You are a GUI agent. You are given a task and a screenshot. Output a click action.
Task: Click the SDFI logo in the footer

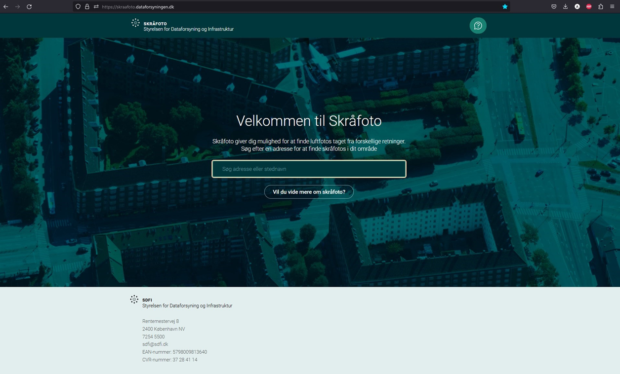point(134,299)
